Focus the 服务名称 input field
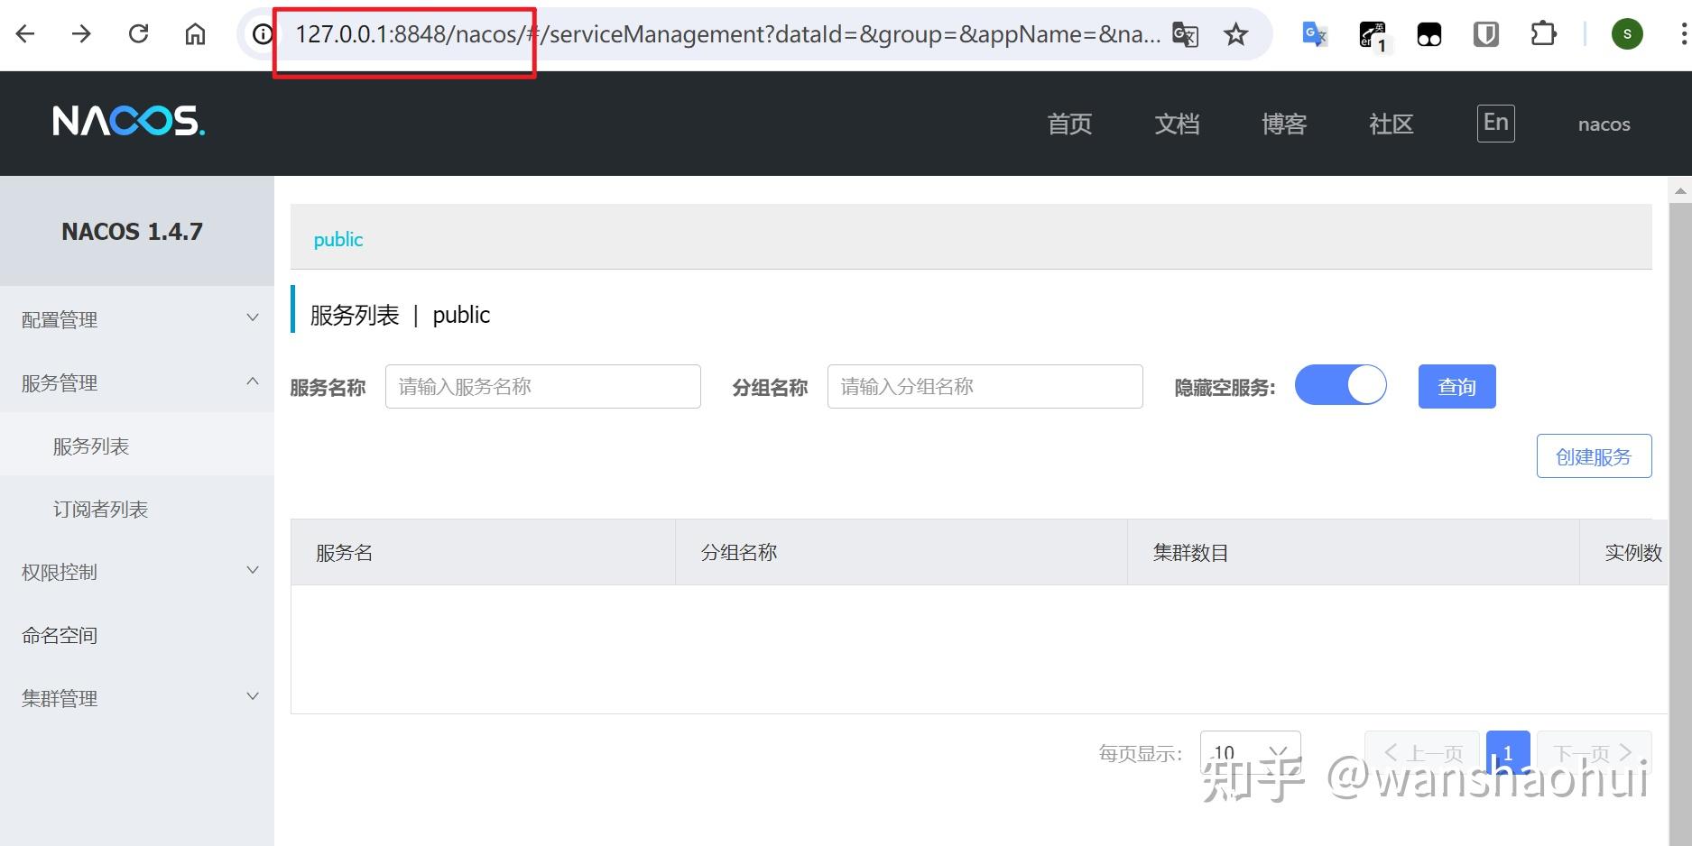Screen dimensions: 1692x846 pos(542,386)
